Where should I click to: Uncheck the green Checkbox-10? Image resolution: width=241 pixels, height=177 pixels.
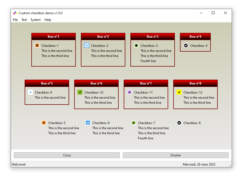pos(80,92)
